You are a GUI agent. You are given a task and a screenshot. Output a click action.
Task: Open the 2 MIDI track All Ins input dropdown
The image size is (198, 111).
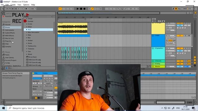(170, 36)
